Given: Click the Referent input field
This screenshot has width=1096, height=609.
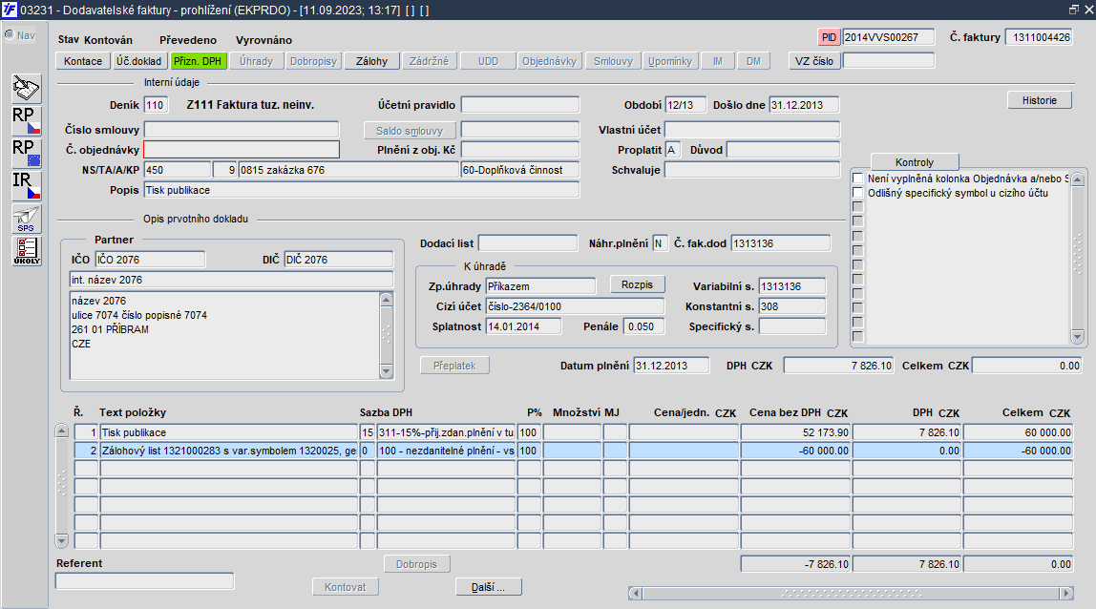Looking at the screenshot, I should pos(145,581).
